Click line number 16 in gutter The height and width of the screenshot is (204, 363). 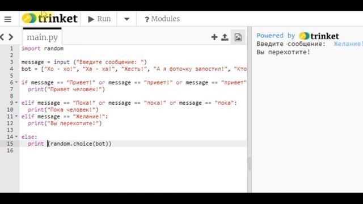[10, 151]
